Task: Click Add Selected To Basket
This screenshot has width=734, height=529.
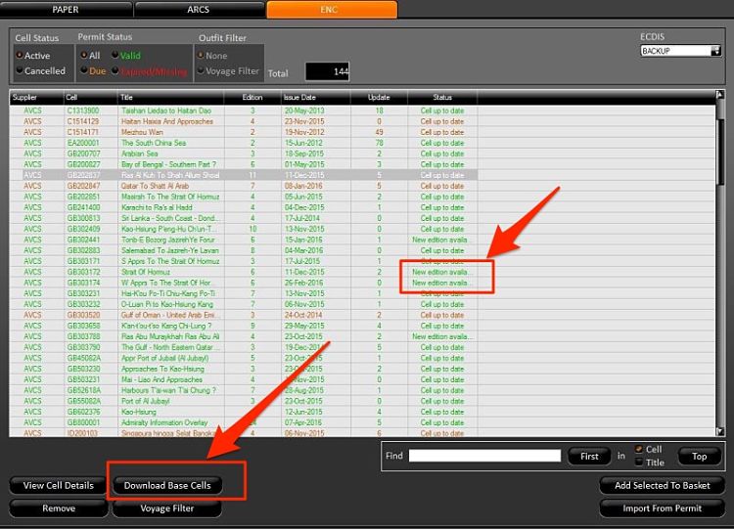Action: 662,485
